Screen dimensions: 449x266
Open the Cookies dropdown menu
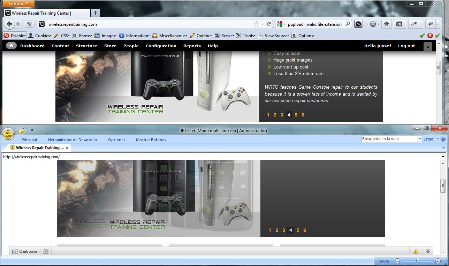(40, 35)
